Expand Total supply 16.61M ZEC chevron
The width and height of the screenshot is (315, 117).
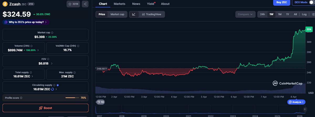point(32,76)
